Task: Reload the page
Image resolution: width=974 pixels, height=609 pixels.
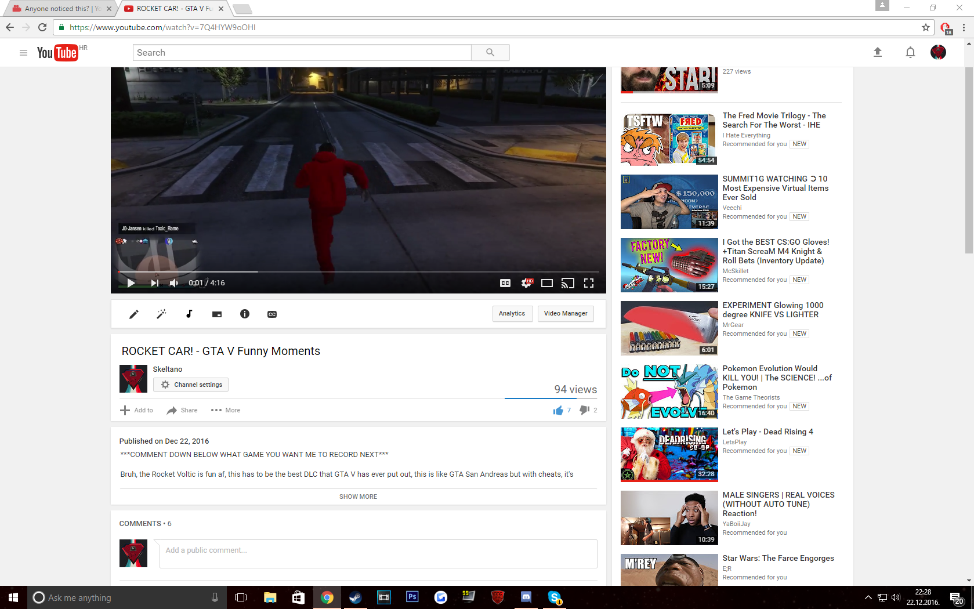Action: click(x=42, y=27)
